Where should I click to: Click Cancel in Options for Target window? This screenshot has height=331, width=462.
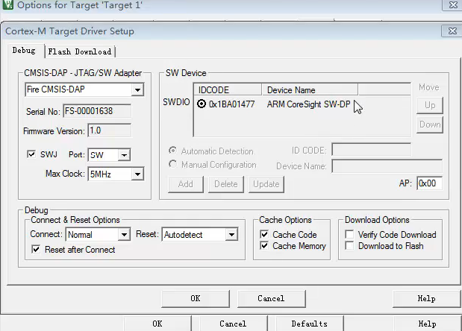233,324
